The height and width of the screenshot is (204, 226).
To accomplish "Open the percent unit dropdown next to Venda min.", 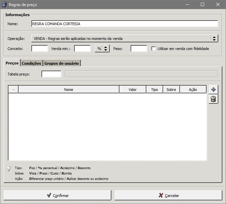I will 102,49.
